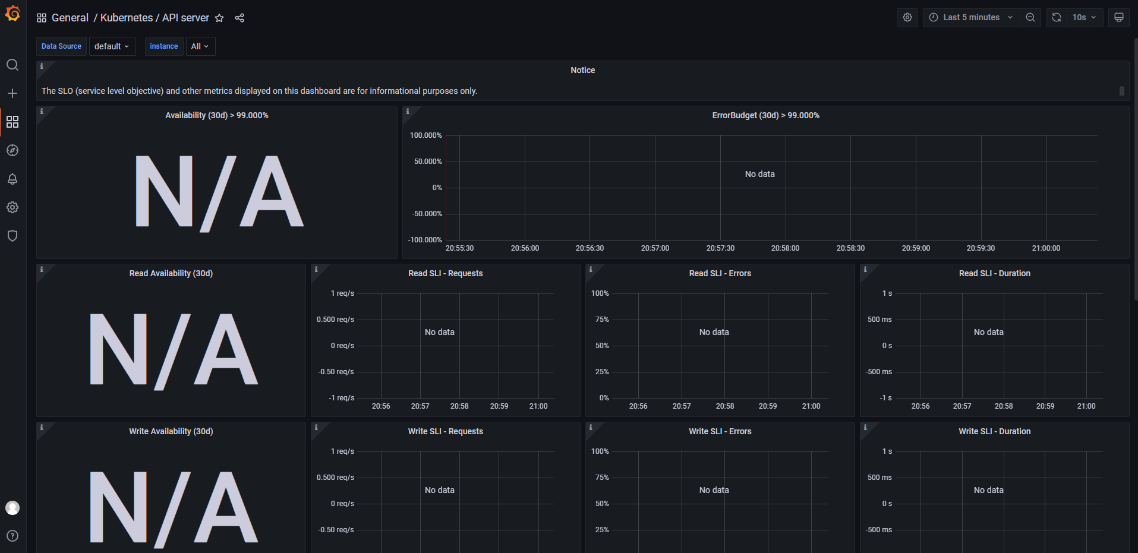Open the Write SLI - Requests panel menu
The width and height of the screenshot is (1138, 553).
(x=446, y=431)
